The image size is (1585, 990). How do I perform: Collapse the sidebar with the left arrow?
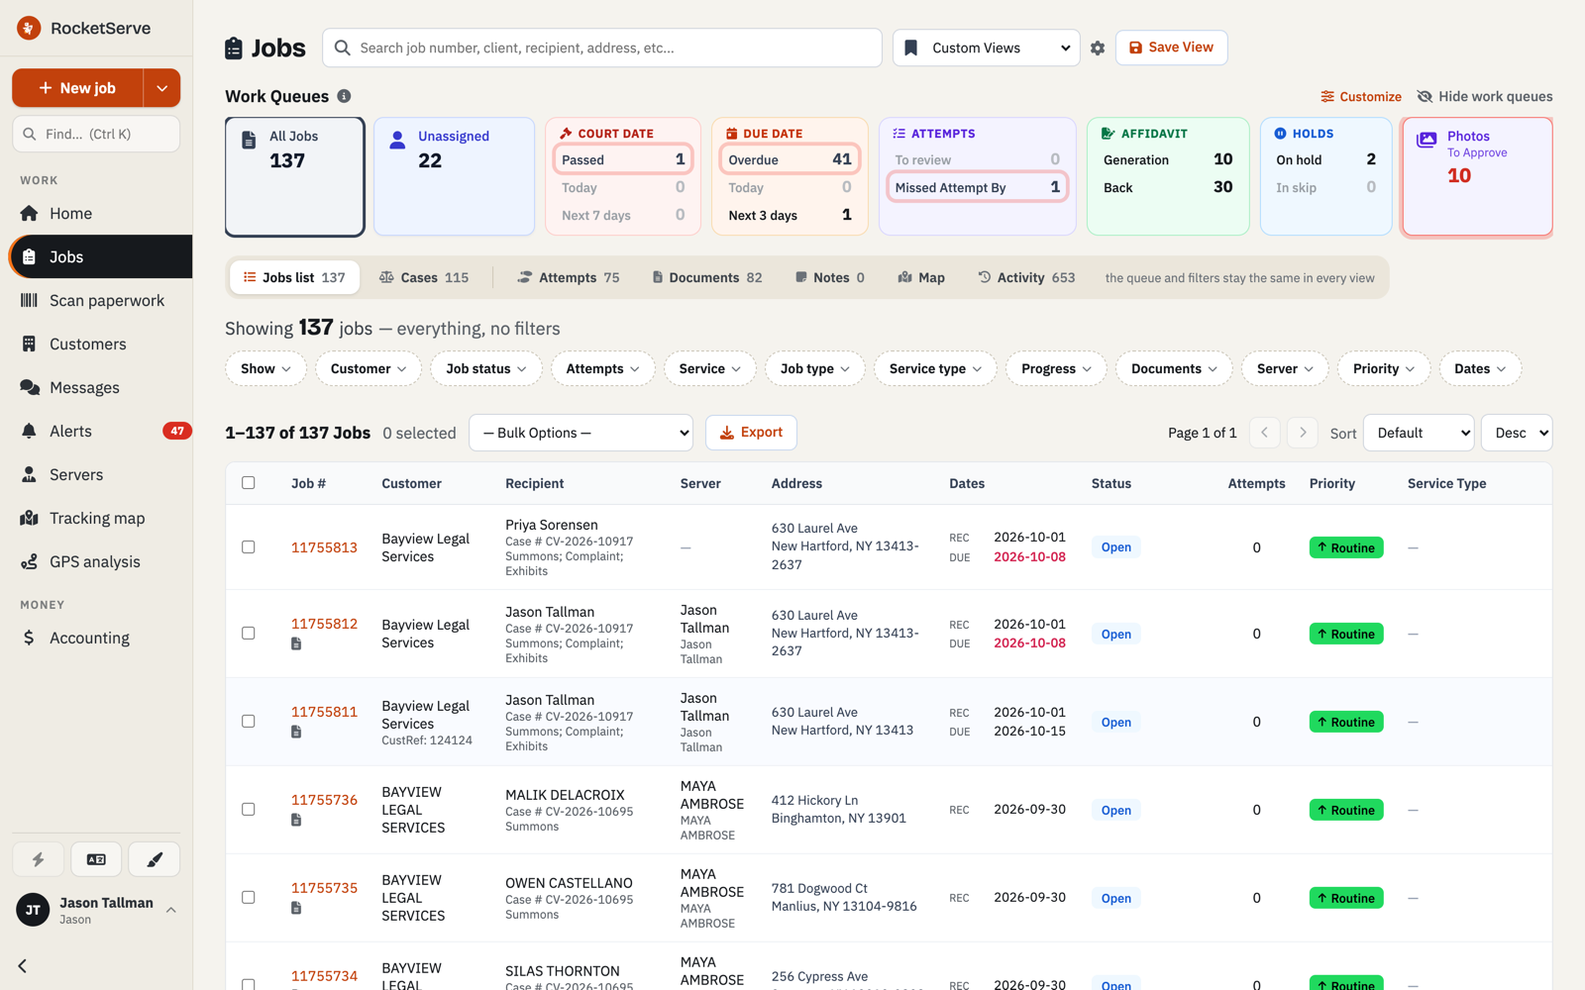23,965
